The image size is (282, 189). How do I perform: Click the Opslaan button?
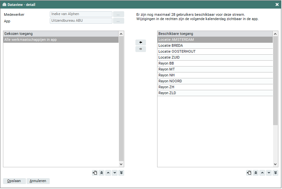click(14, 181)
